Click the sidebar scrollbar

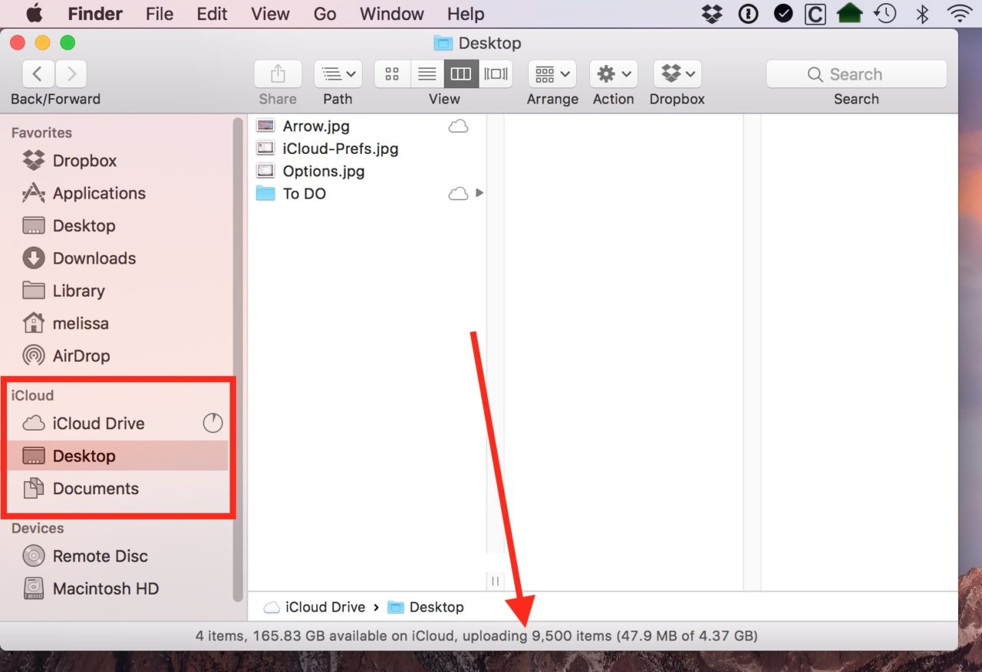[x=238, y=360]
